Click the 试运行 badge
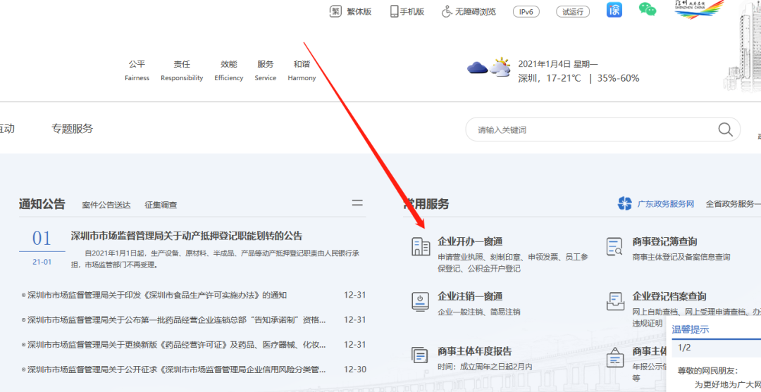 click(573, 12)
